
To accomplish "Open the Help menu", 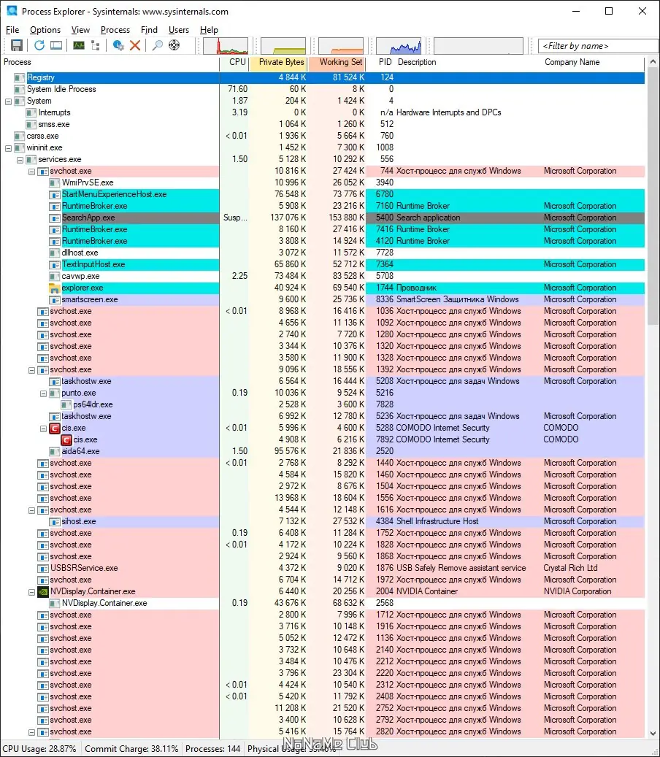I will tap(209, 30).
